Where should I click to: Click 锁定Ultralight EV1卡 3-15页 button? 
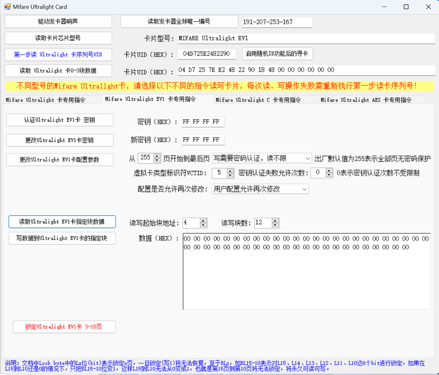(x=64, y=327)
